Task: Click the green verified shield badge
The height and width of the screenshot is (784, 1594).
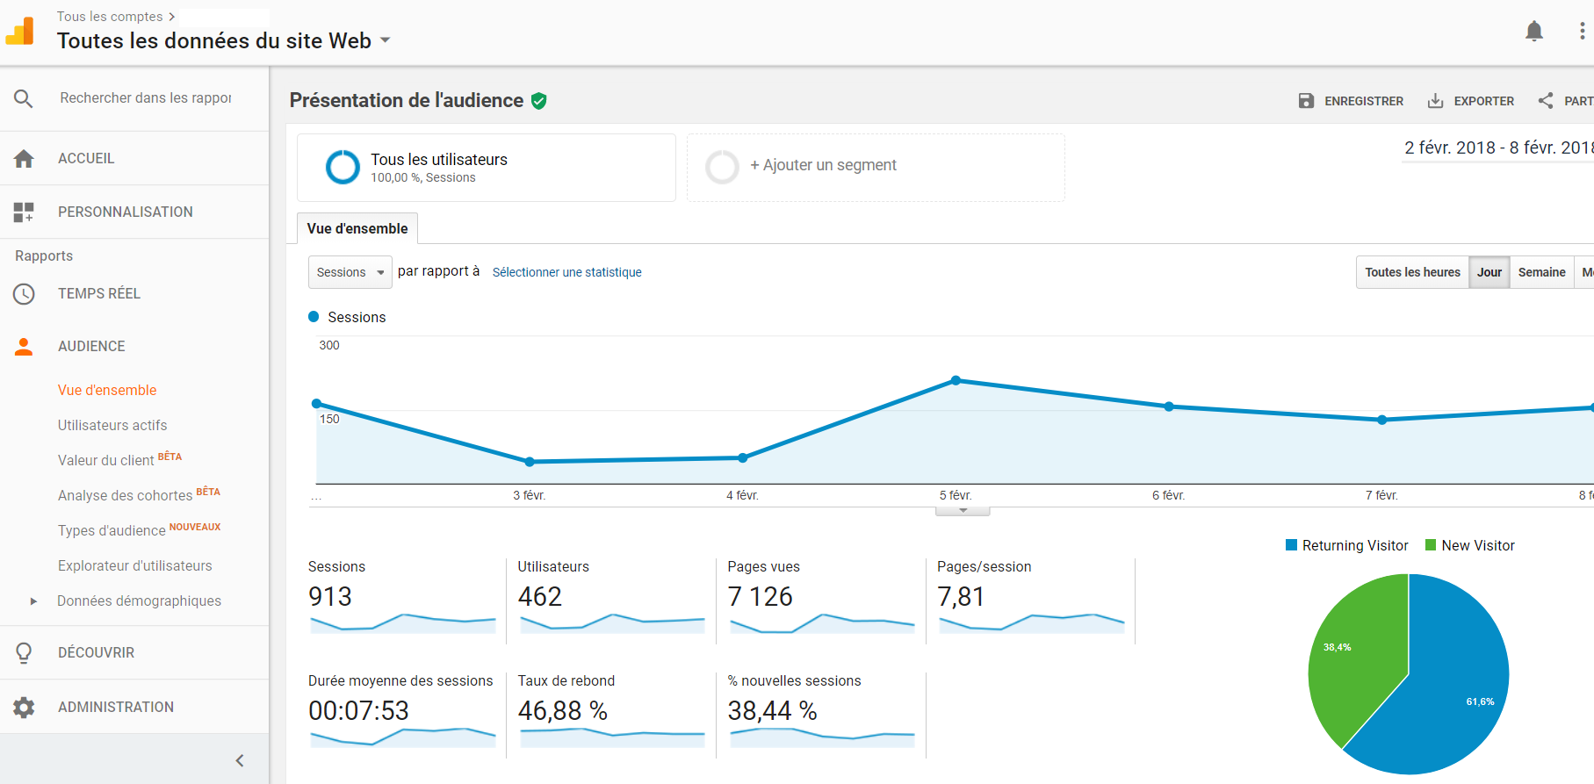Action: click(x=539, y=101)
